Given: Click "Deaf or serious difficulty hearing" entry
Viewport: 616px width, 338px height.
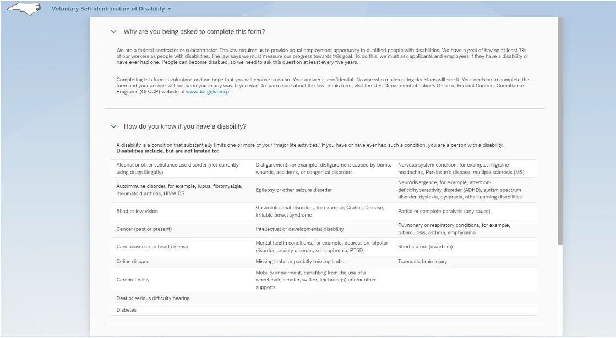Looking at the screenshot, I should click(153, 298).
